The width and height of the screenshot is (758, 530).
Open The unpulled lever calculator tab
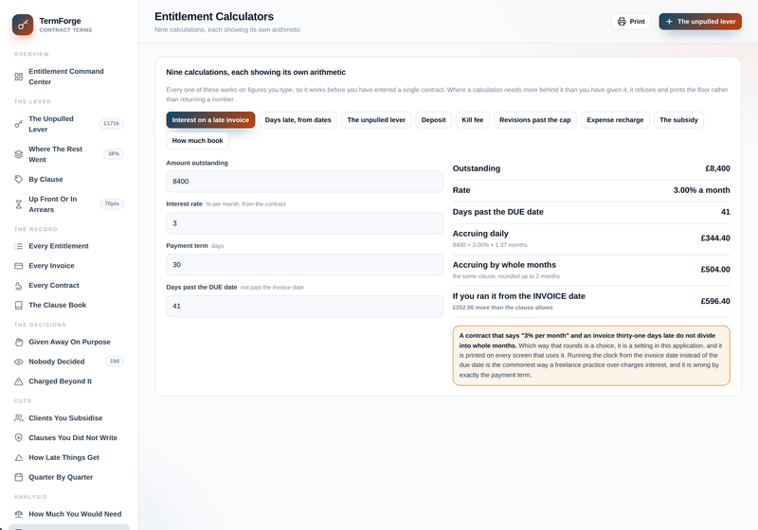click(x=376, y=119)
